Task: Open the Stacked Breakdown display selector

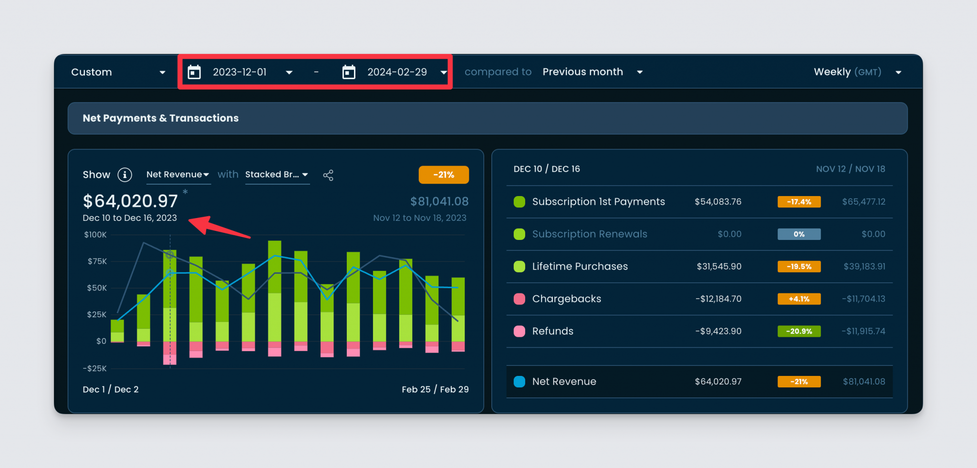Action: pos(277,175)
